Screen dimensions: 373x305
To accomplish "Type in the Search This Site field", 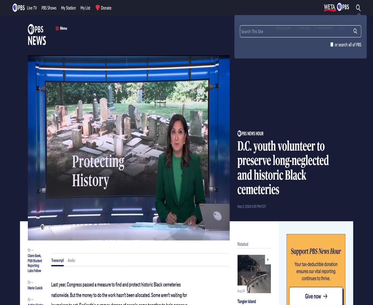I will [295, 32].
